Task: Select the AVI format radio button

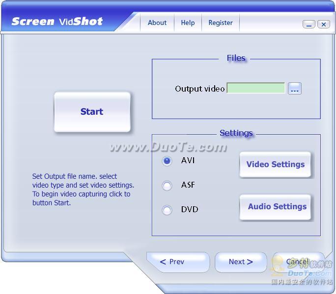Action: 167,161
